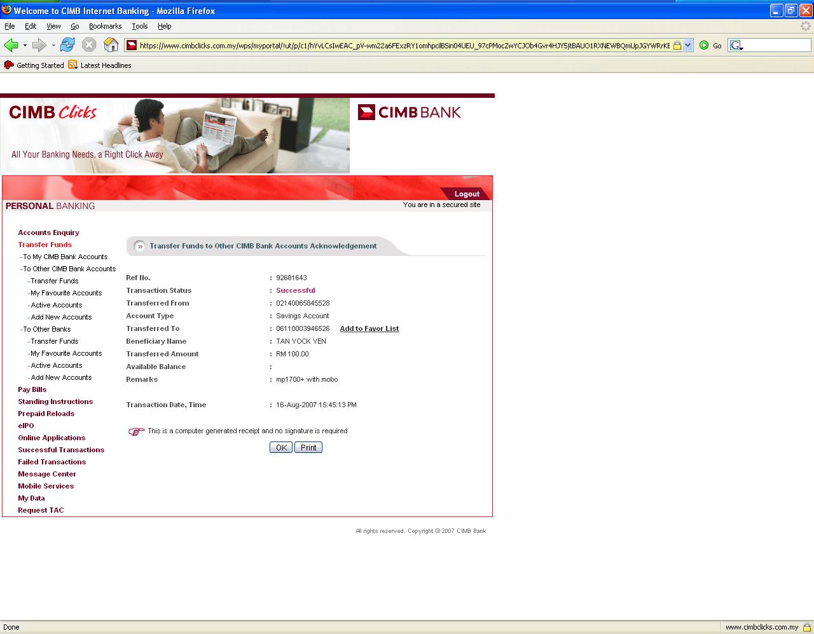Expand the address bar URL dropdown
The height and width of the screenshot is (634, 814).
pyautogui.click(x=687, y=45)
